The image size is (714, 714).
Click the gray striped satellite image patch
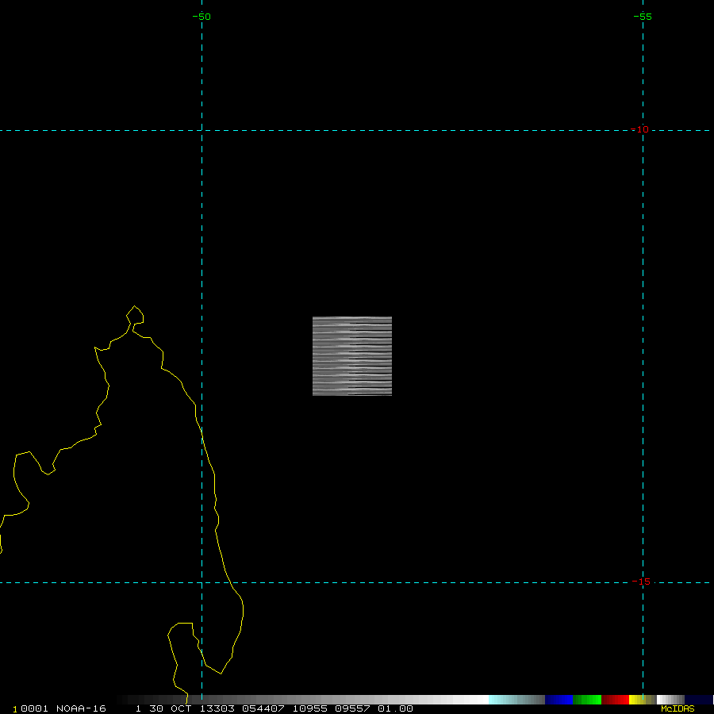pos(352,355)
